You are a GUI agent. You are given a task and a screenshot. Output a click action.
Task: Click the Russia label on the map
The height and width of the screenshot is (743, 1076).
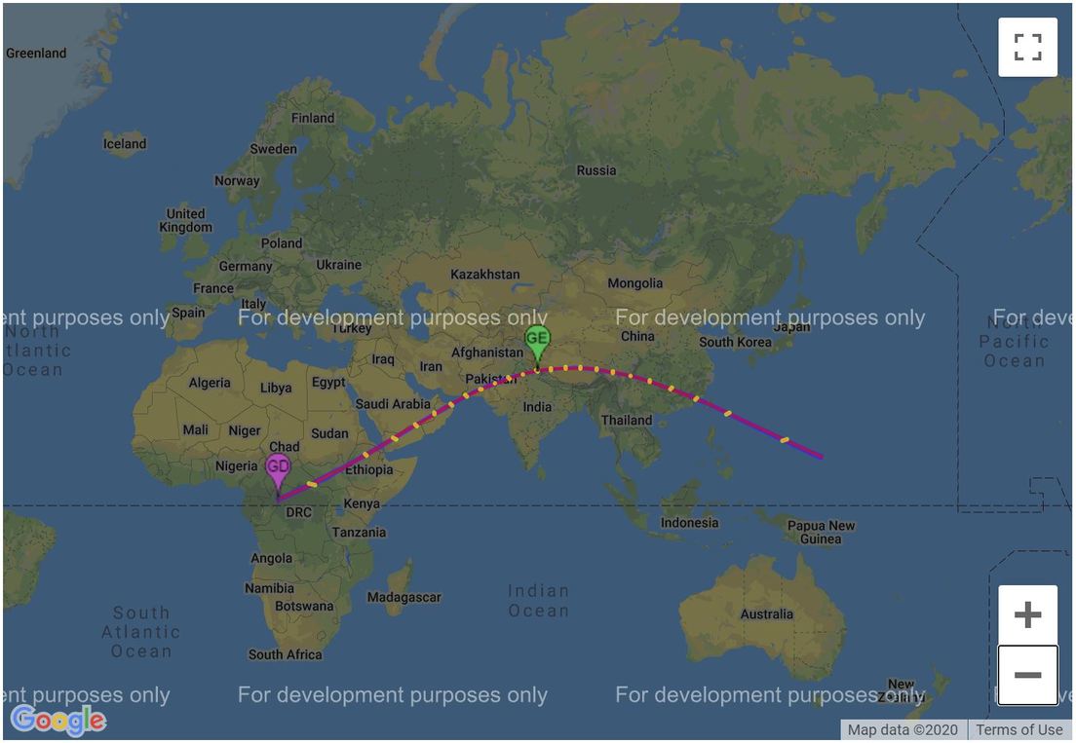pos(596,170)
